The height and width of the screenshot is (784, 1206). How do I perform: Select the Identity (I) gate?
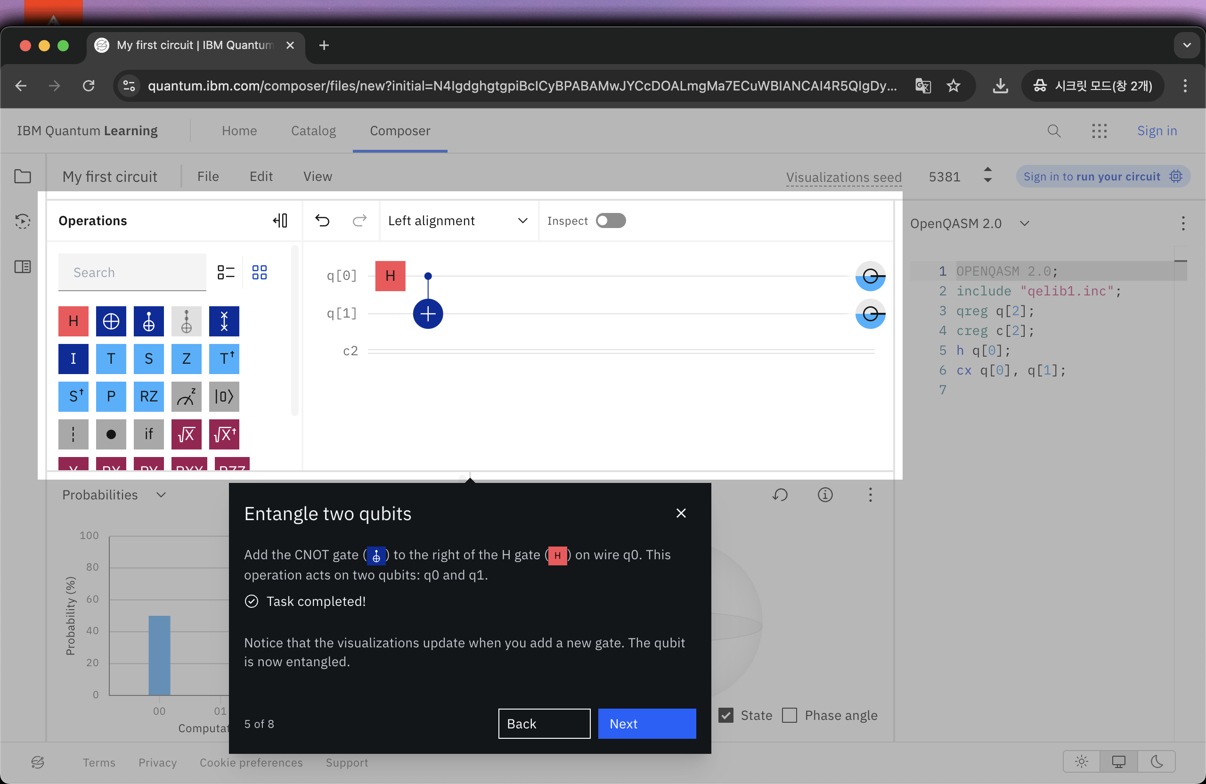pyautogui.click(x=73, y=359)
